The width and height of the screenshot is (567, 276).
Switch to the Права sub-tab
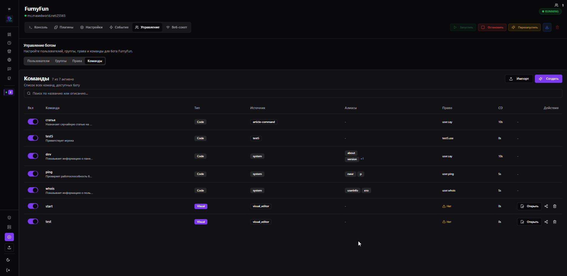[x=77, y=61]
